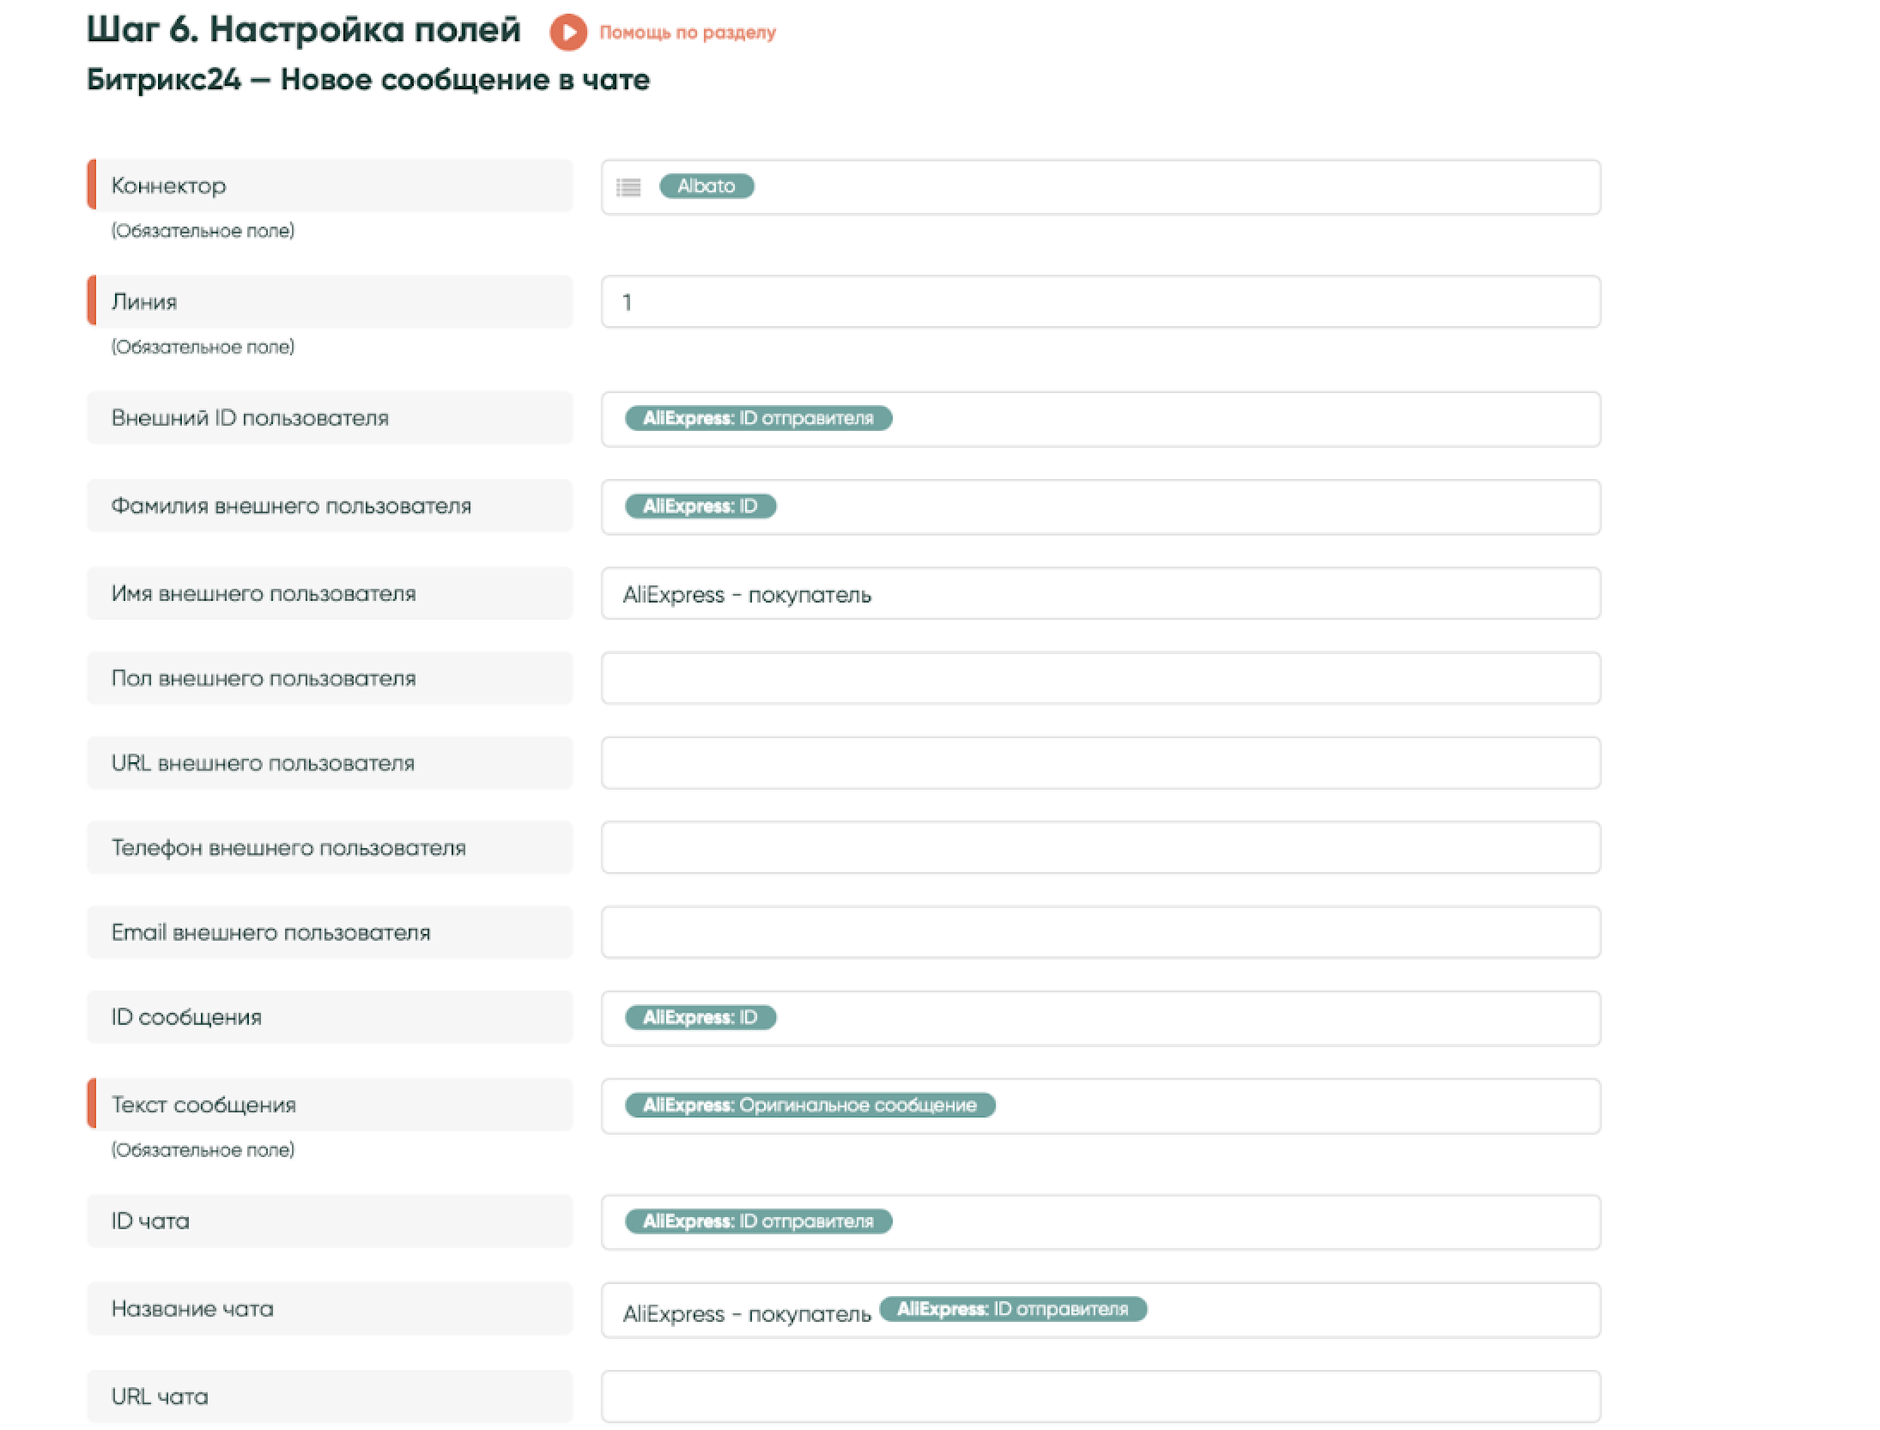This screenshot has height=1430, width=1880.
Task: Click the empty Пол внешнего пользователя field
Action: (1101, 678)
